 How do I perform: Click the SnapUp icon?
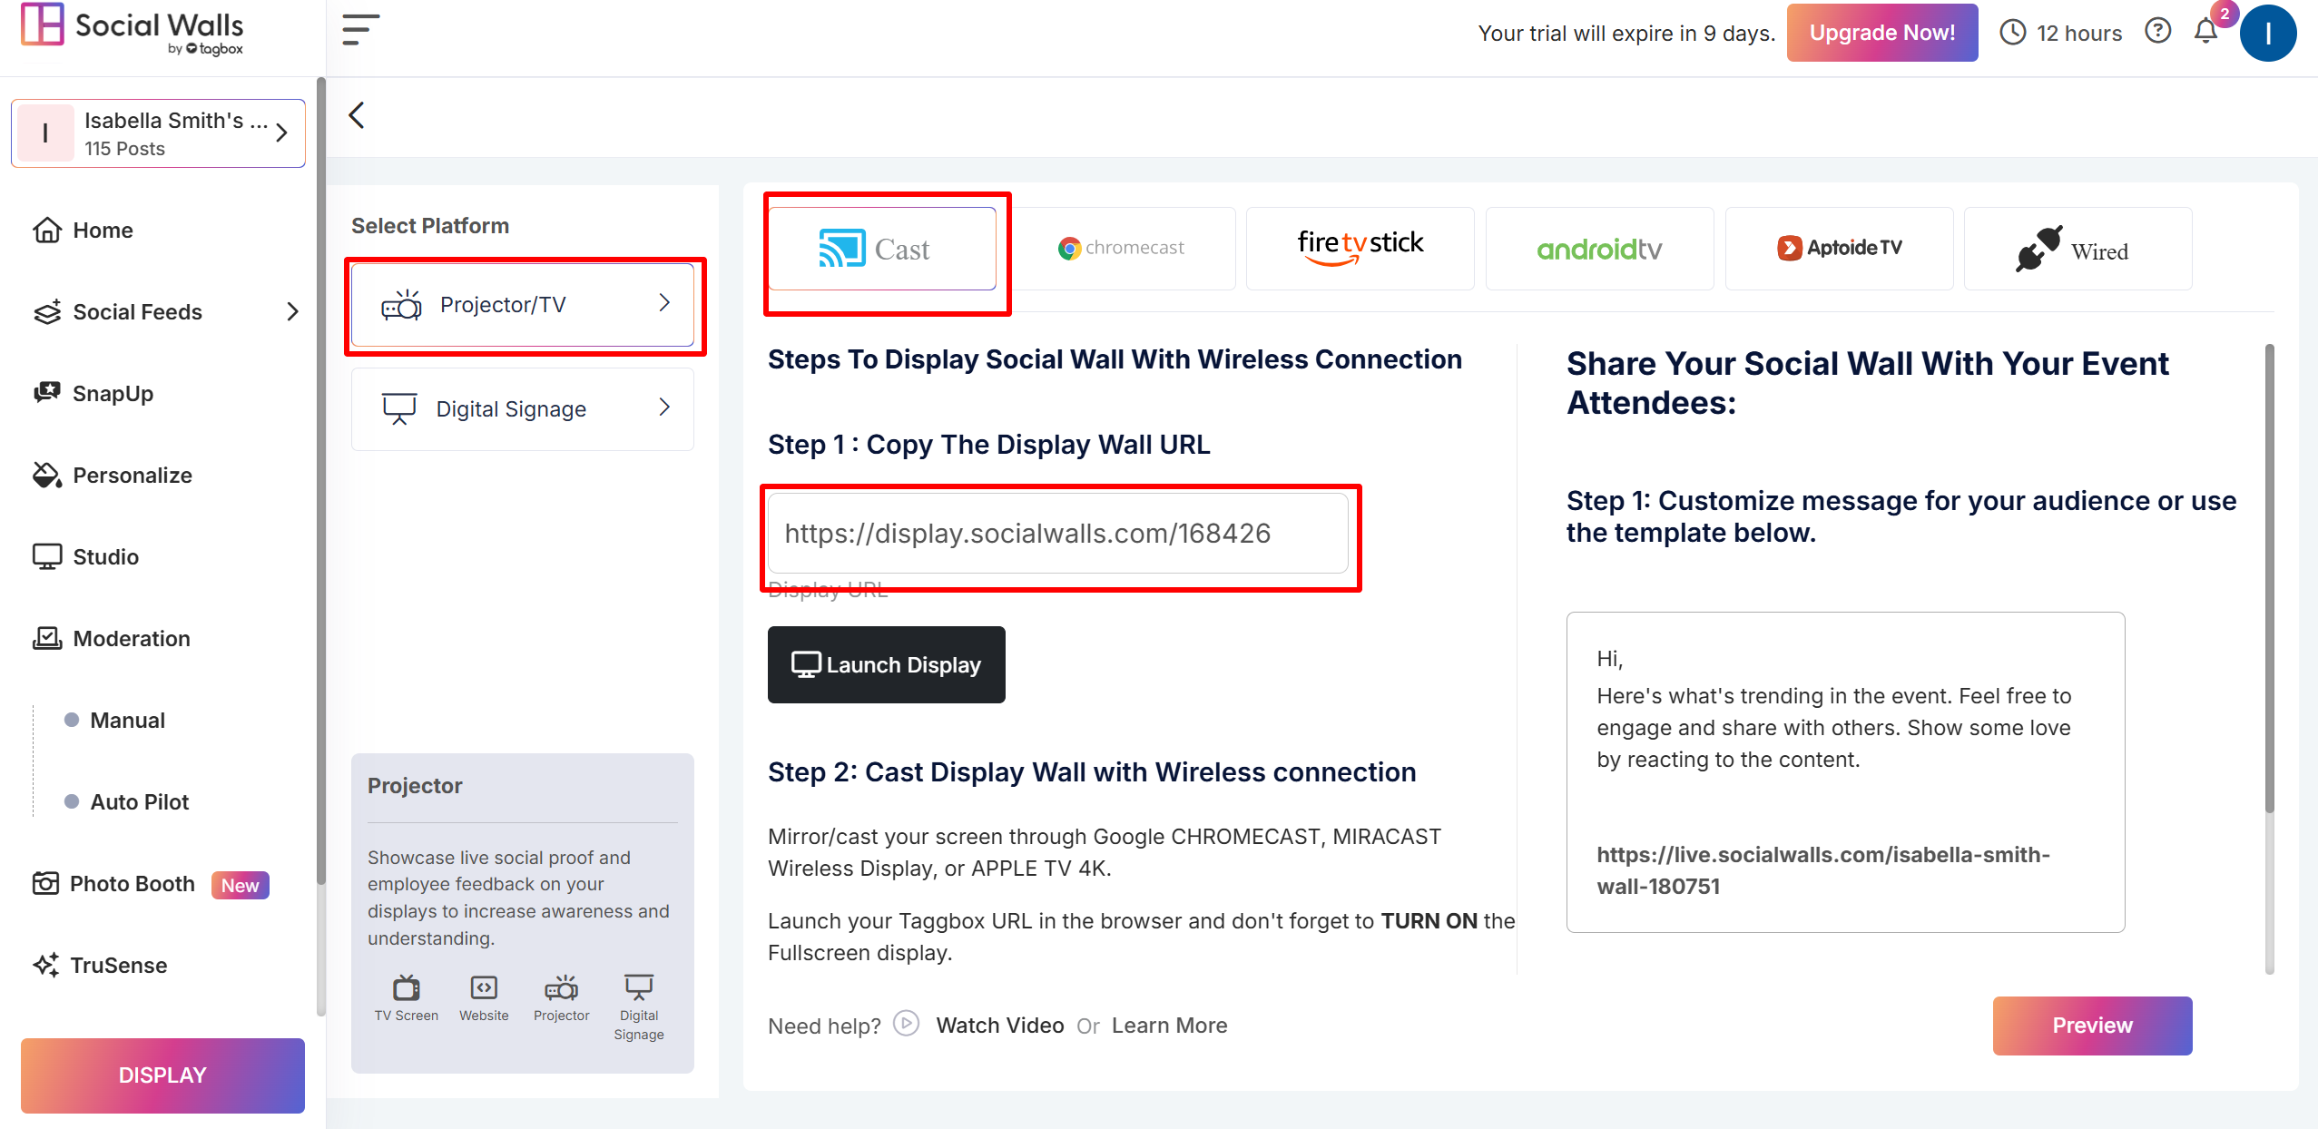pos(47,393)
